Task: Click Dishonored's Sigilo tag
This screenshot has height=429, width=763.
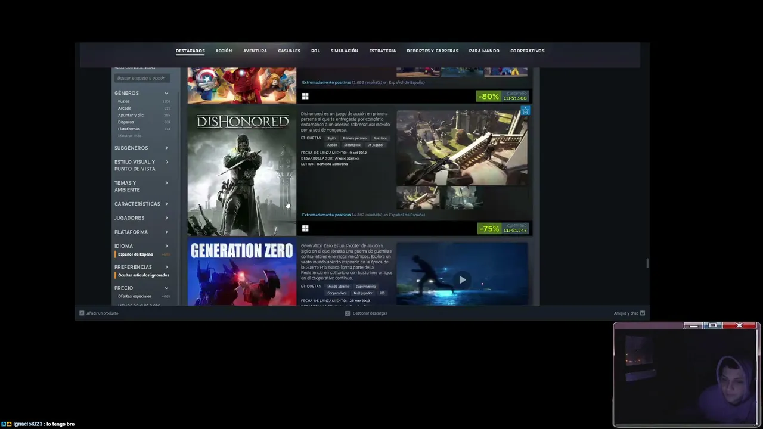Action: tap(331, 138)
